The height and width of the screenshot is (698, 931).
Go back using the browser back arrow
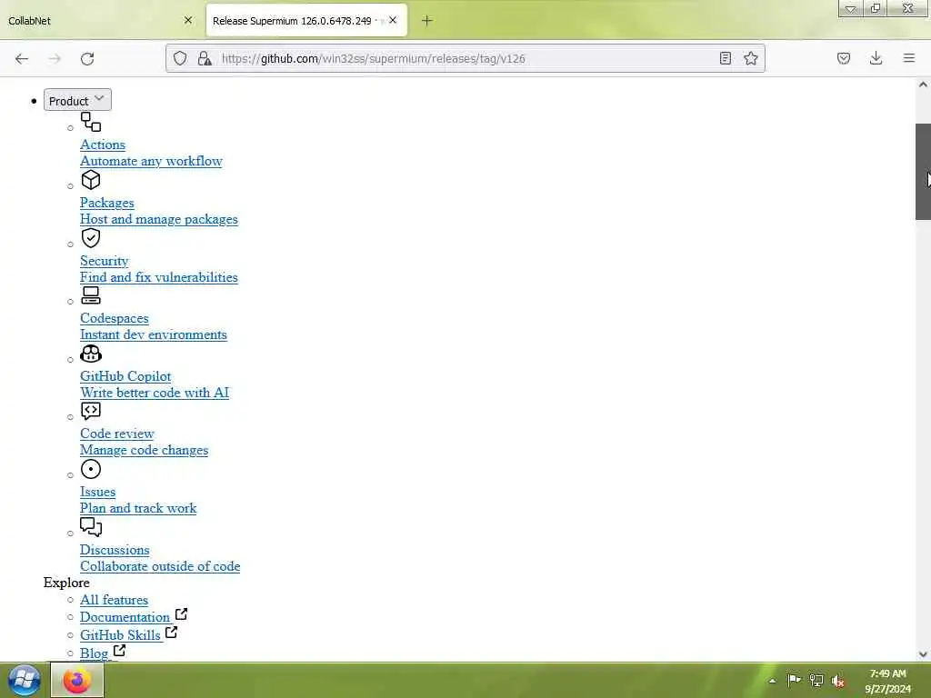(x=22, y=59)
